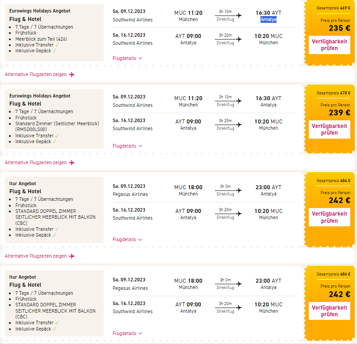Click plane icon beside Alternative Flugzeiten under 235 € offer
Viewport: 357px width, 344px height.
(x=72, y=74)
